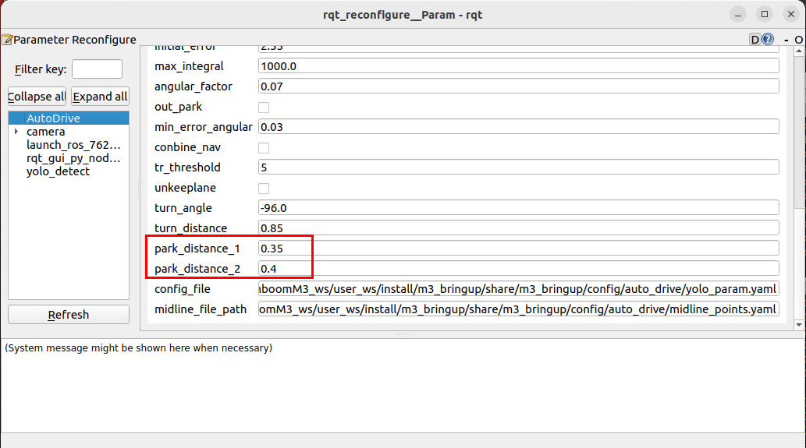This screenshot has height=448, width=806.
Task: Select the camera node
Action: 46,132
